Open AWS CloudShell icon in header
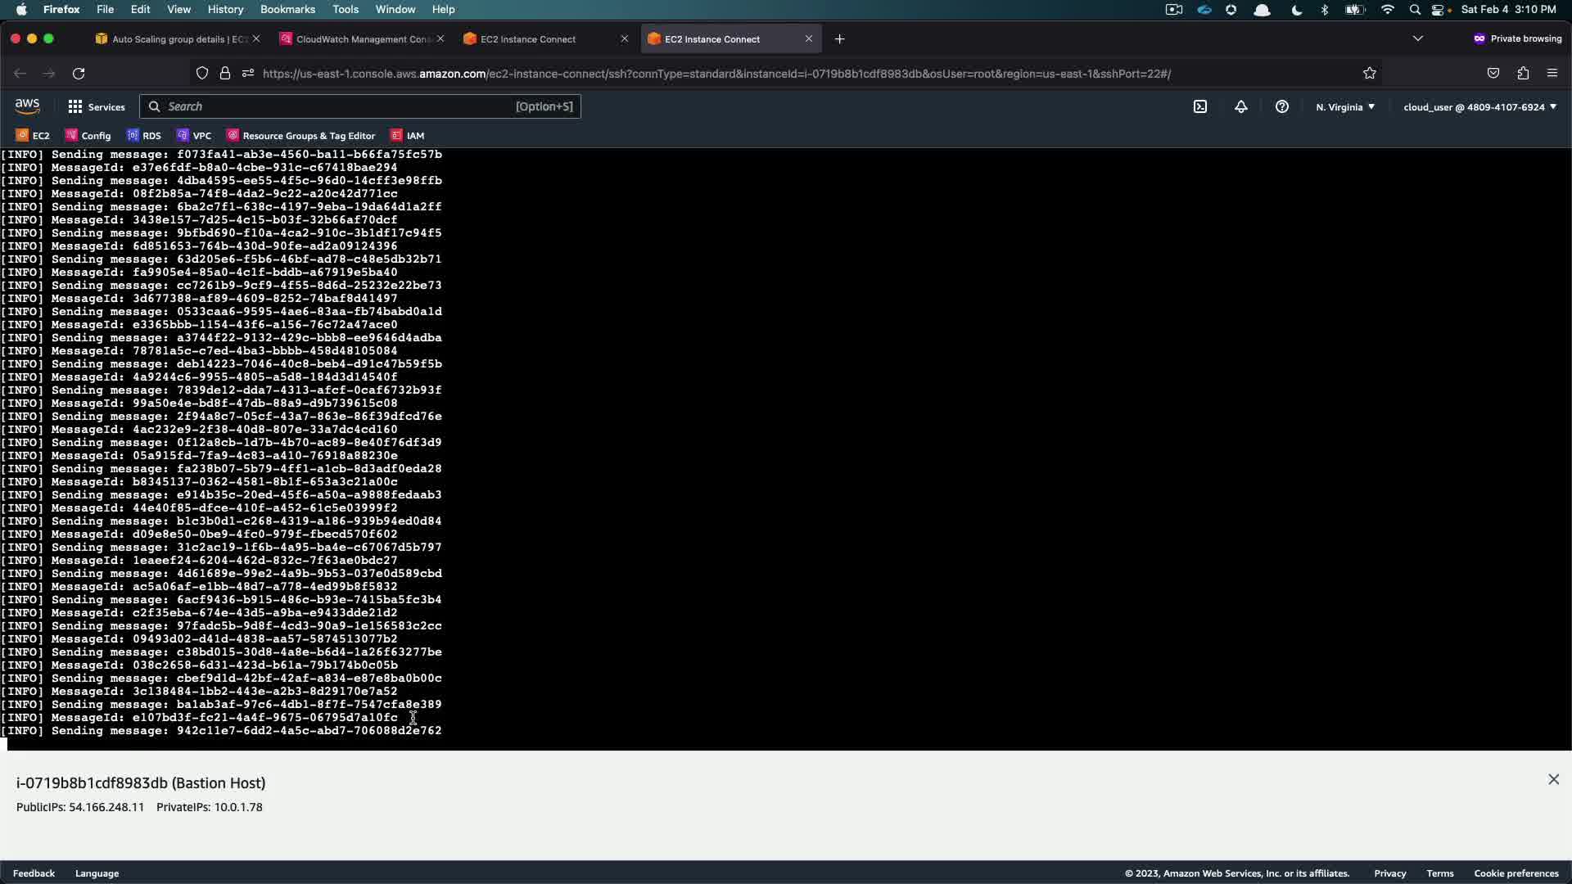Image resolution: width=1572 pixels, height=884 pixels. point(1200,106)
